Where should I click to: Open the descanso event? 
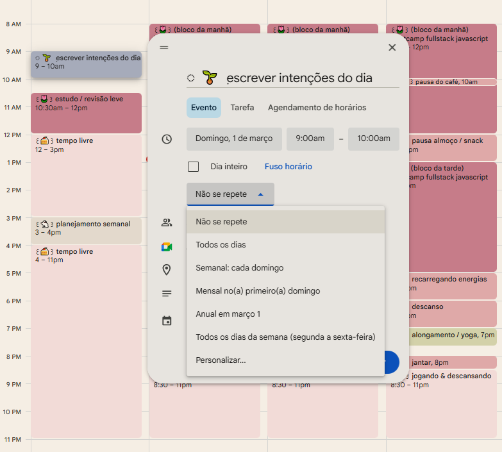[x=453, y=314]
